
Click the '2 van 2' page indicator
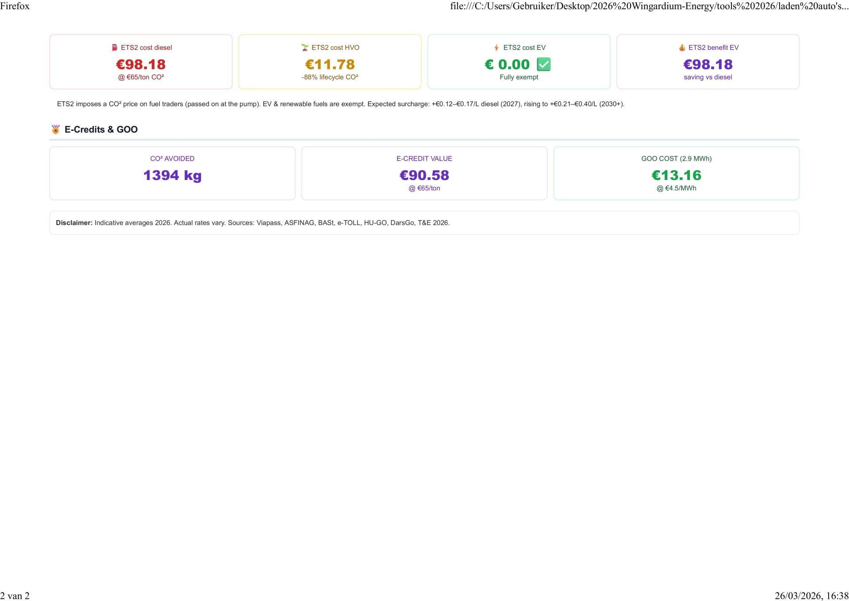coord(15,596)
